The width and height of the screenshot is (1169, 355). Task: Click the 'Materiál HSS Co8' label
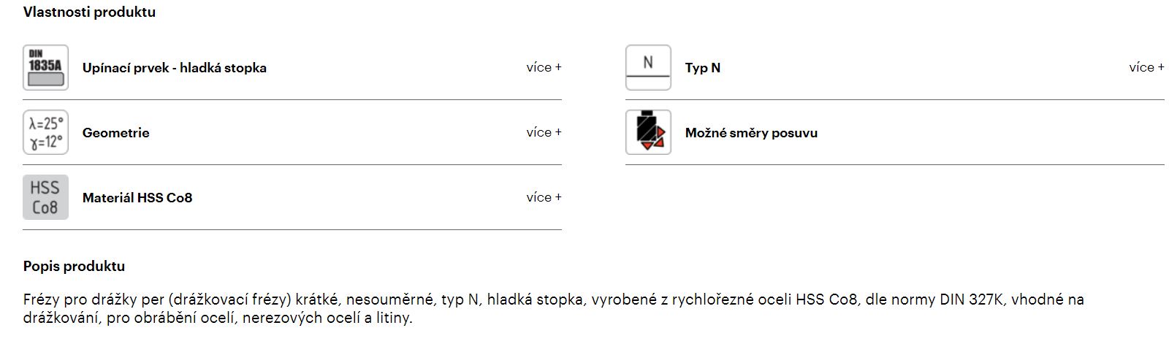(137, 198)
